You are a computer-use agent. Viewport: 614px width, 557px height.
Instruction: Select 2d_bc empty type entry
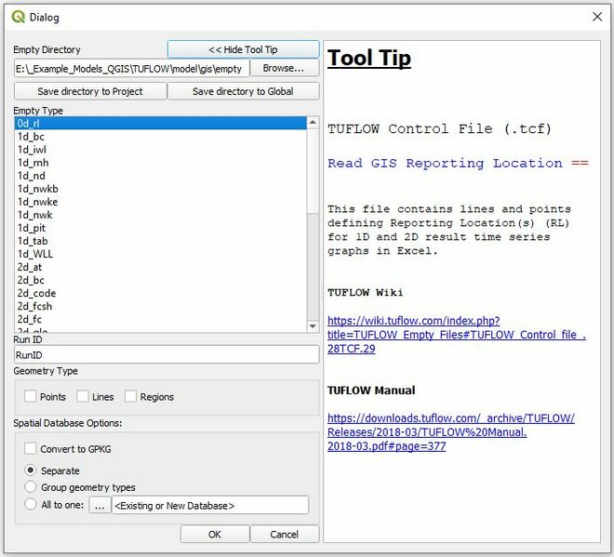[x=31, y=280]
